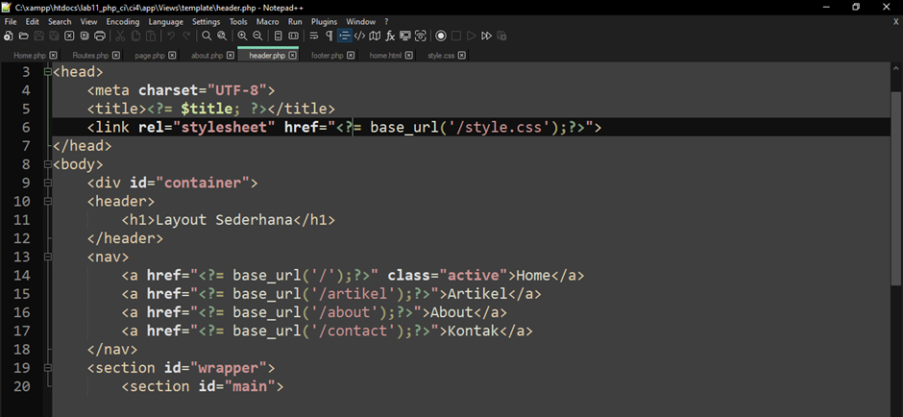This screenshot has width=903, height=417.
Task: Switch to the Routes.php tab
Action: pyautogui.click(x=90, y=56)
